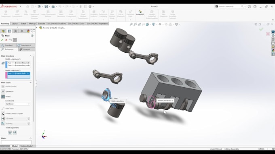Click Mate ribbon icon

(26, 13)
